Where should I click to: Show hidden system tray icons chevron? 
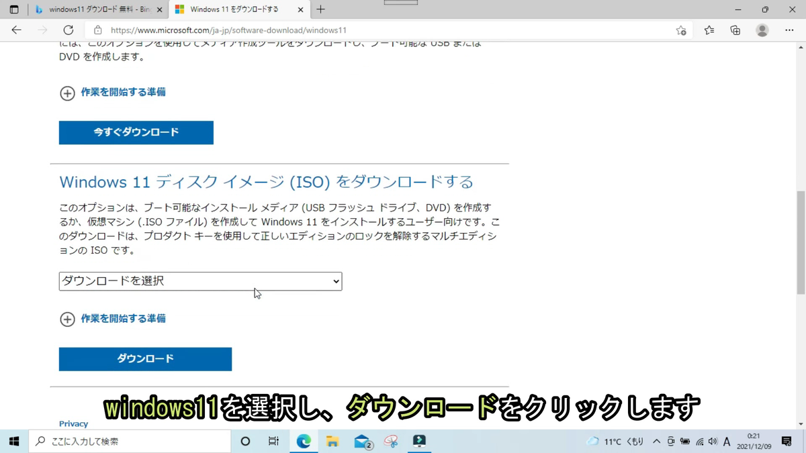tap(656, 442)
